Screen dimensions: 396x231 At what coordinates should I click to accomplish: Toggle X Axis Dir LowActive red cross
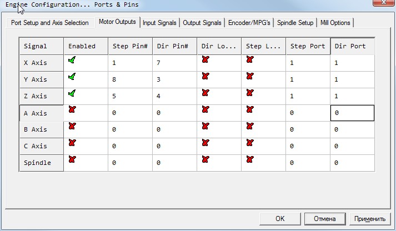(x=205, y=59)
